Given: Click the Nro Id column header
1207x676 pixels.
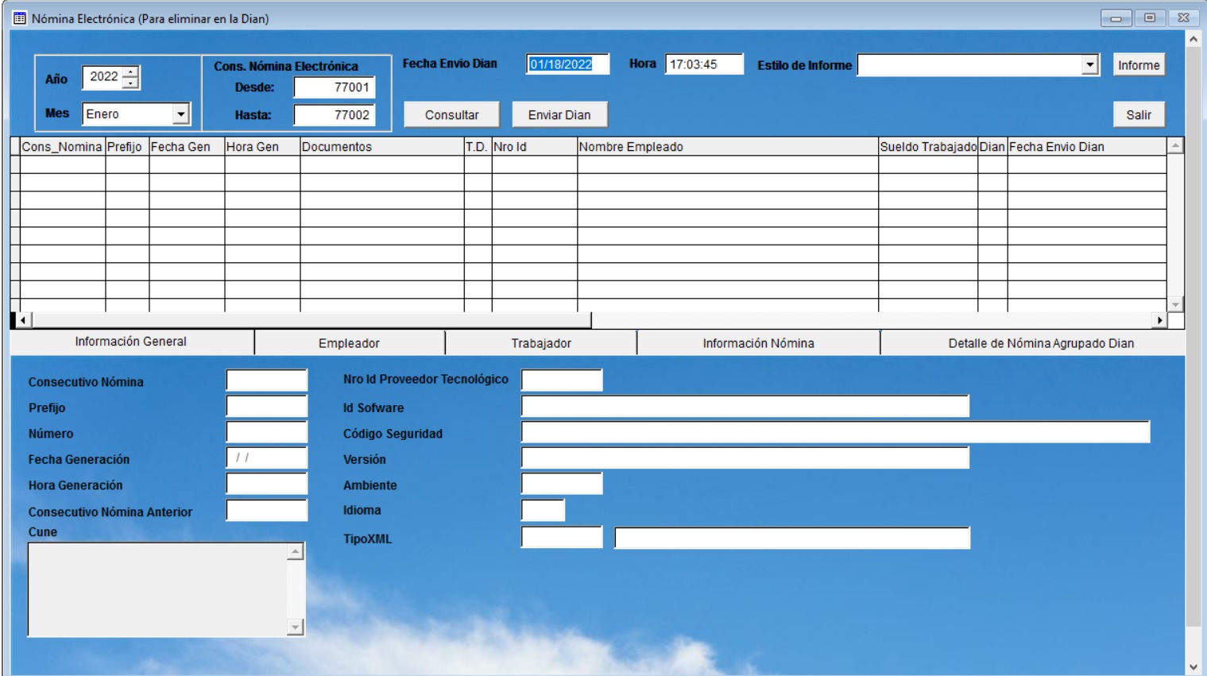Looking at the screenshot, I should click(535, 146).
